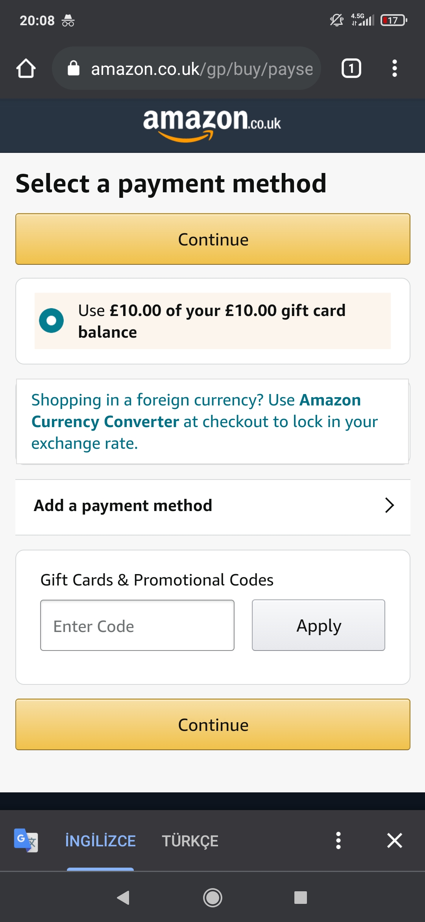Screen dimensions: 425x922
Task: Tap the Android back navigation button
Action: click(124, 898)
